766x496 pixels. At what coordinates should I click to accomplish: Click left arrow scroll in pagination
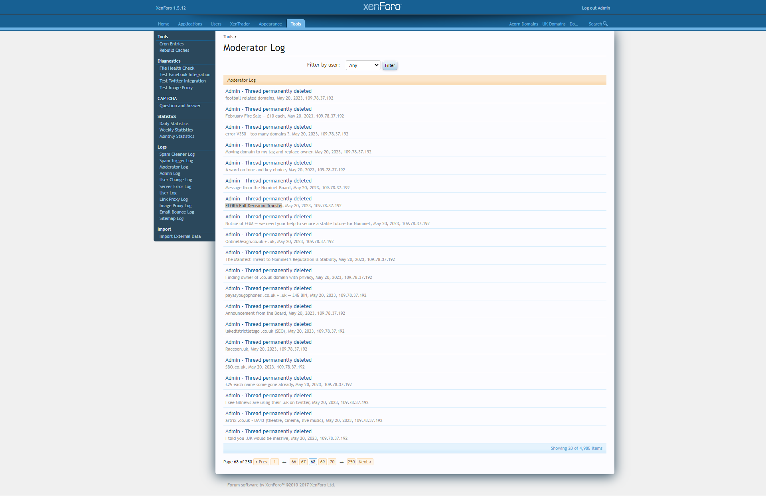pyautogui.click(x=284, y=462)
